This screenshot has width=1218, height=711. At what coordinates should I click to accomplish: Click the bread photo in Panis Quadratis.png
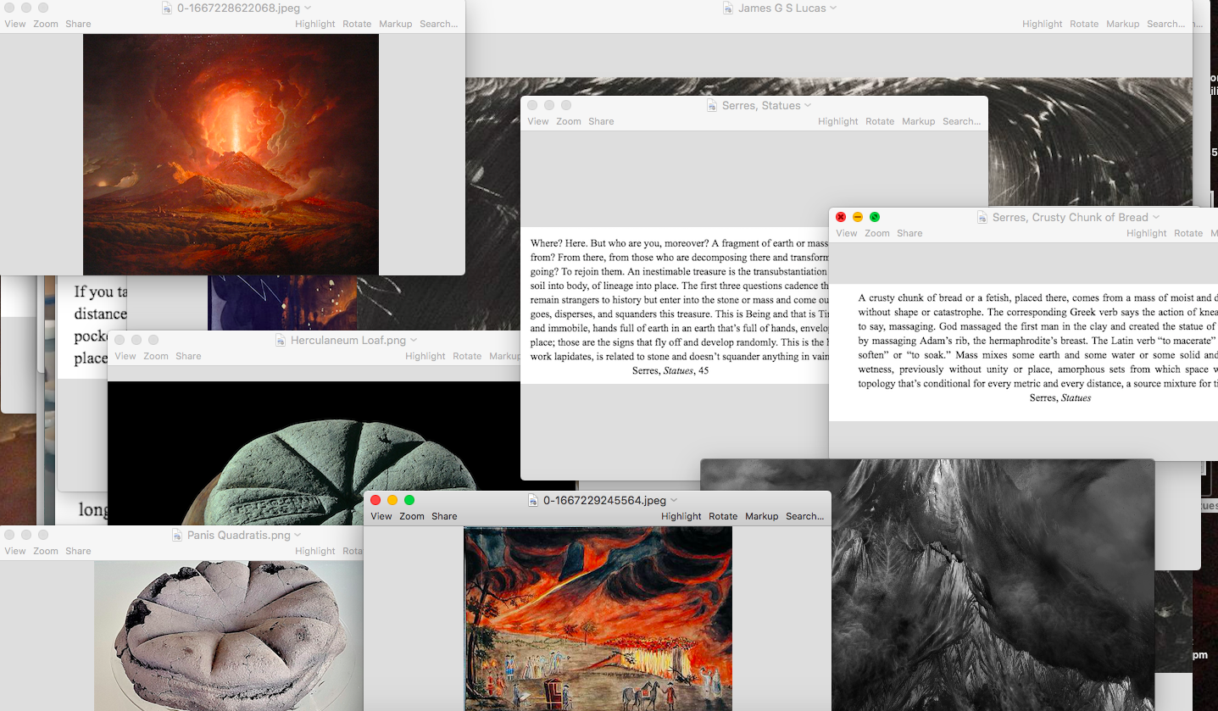(x=229, y=636)
